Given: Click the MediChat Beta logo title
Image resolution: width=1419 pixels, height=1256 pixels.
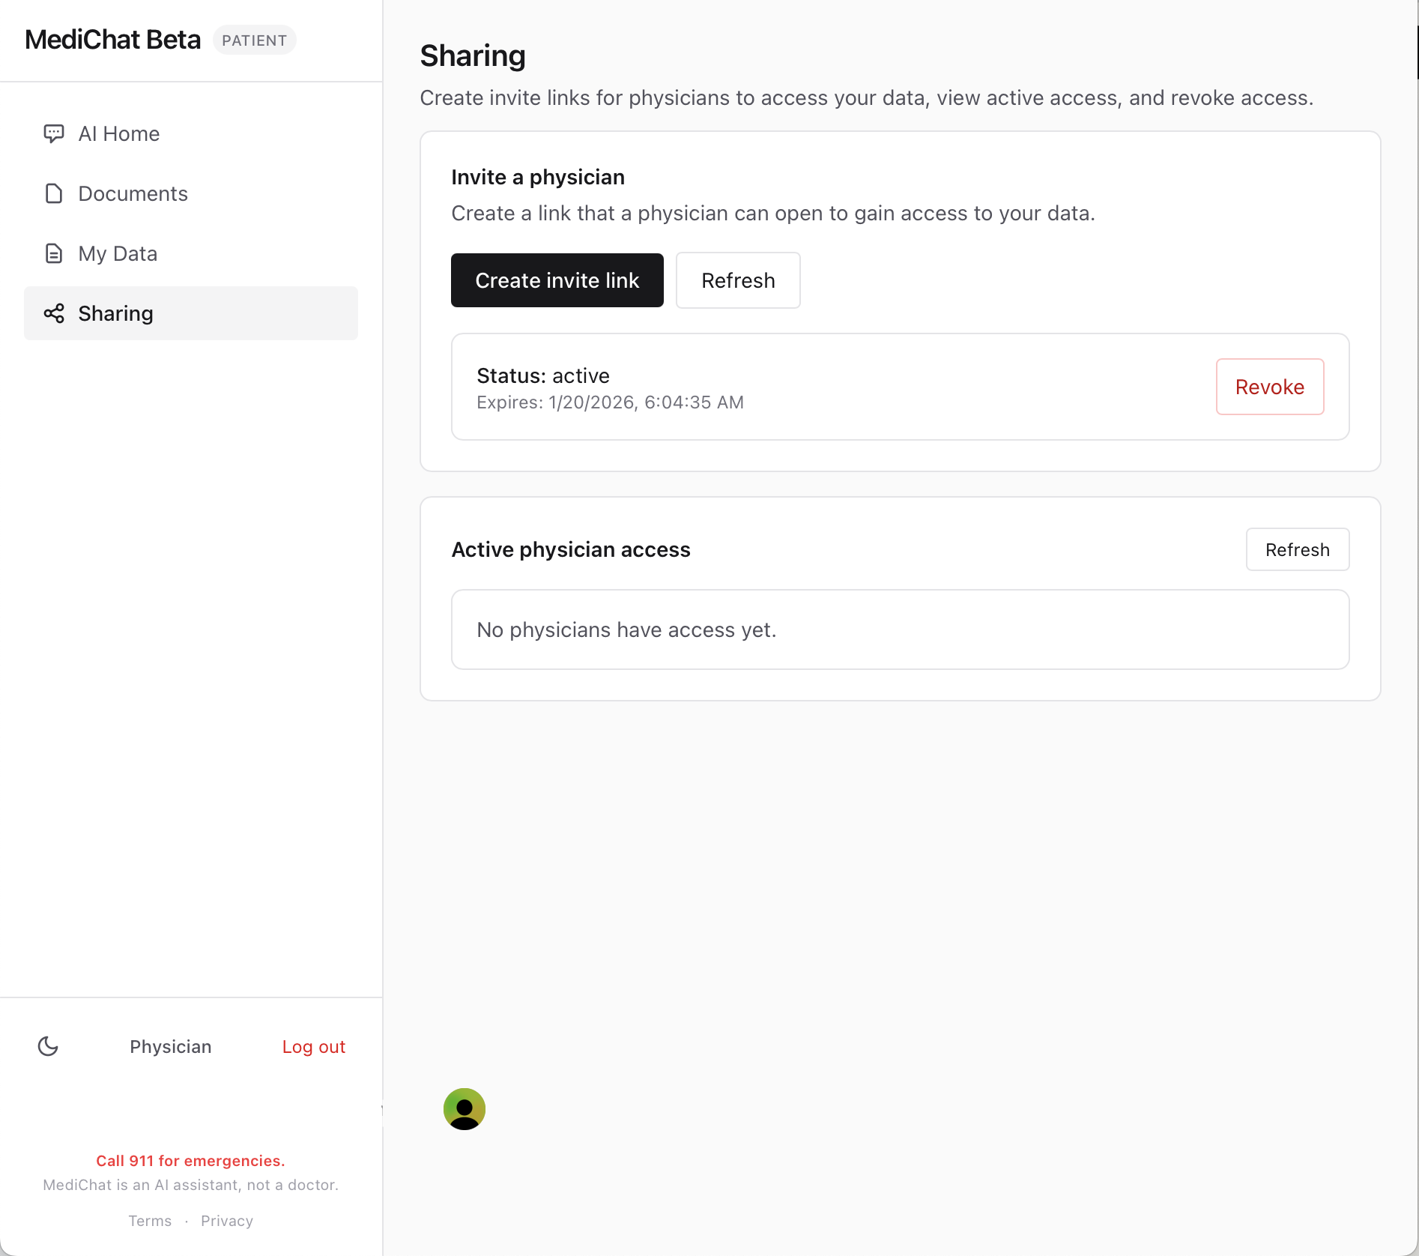Looking at the screenshot, I should pos(112,40).
